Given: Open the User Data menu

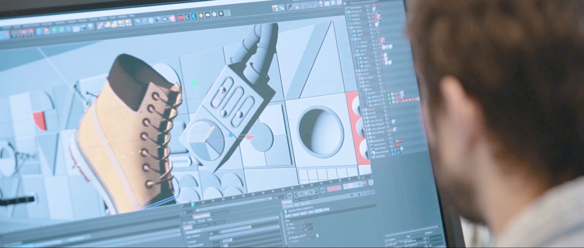Looking at the screenshot, I should (x=305, y=203).
